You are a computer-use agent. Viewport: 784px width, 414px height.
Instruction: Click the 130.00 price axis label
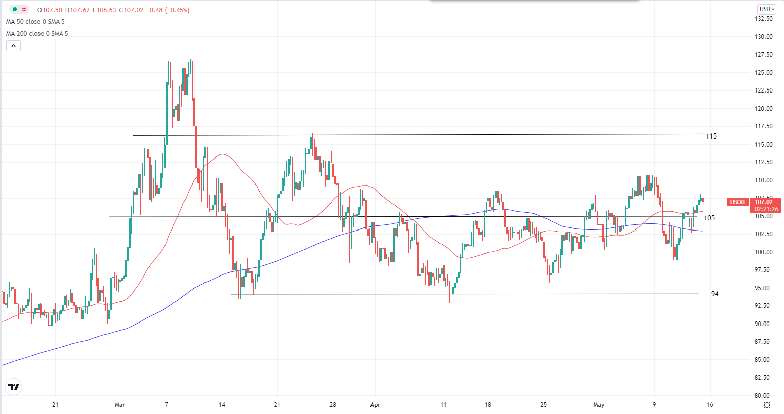pos(763,37)
